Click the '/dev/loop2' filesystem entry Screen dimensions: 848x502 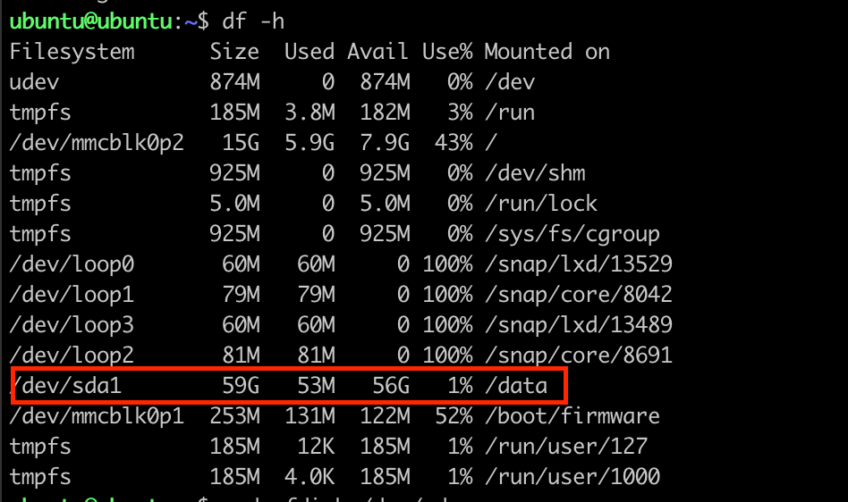(72, 356)
